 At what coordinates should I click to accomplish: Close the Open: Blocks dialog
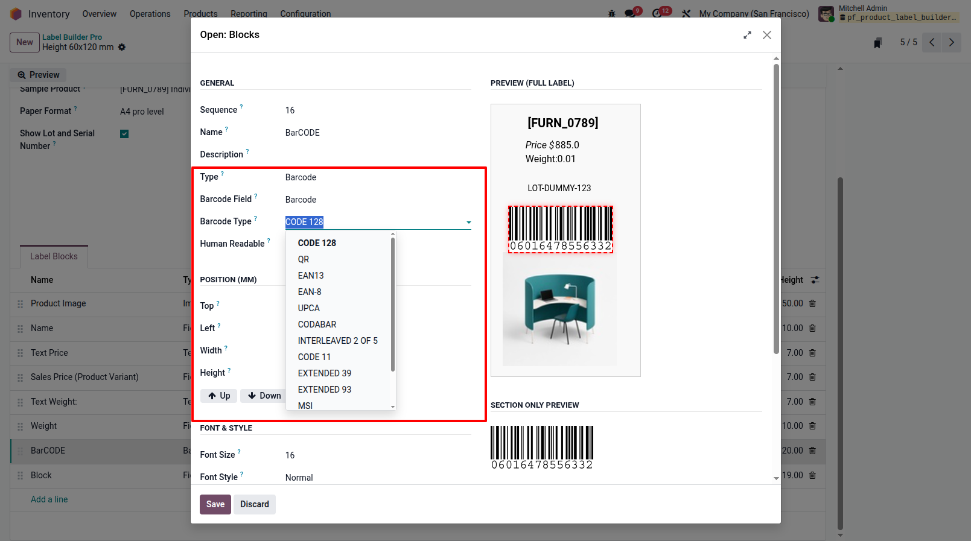767,35
